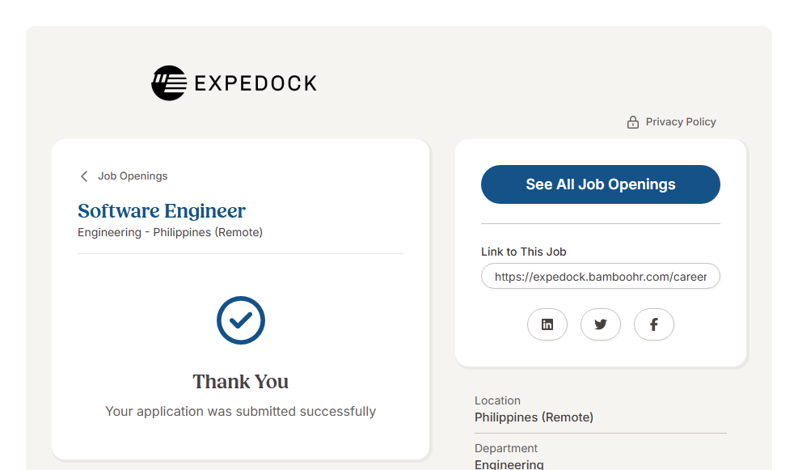Screen dimensions: 798x470
Task: Click the Link to This Job label
Action: click(x=524, y=252)
